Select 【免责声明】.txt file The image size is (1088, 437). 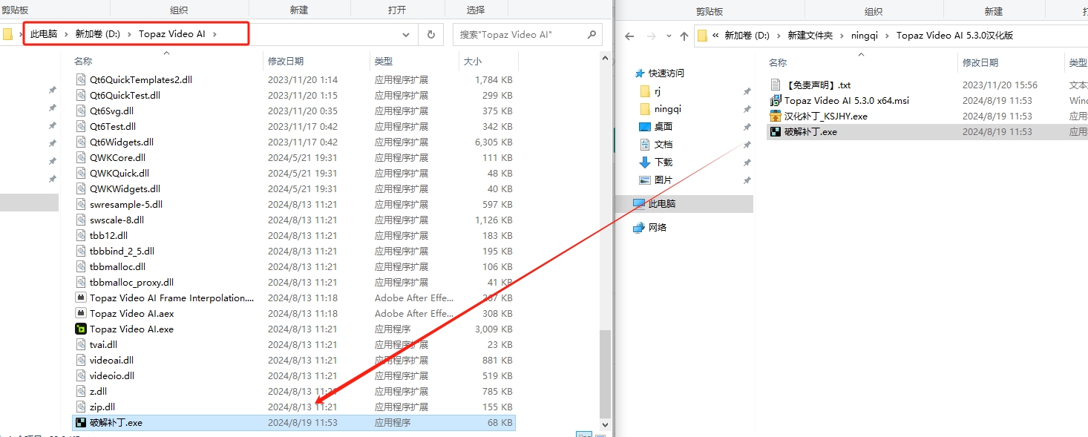[x=817, y=85]
